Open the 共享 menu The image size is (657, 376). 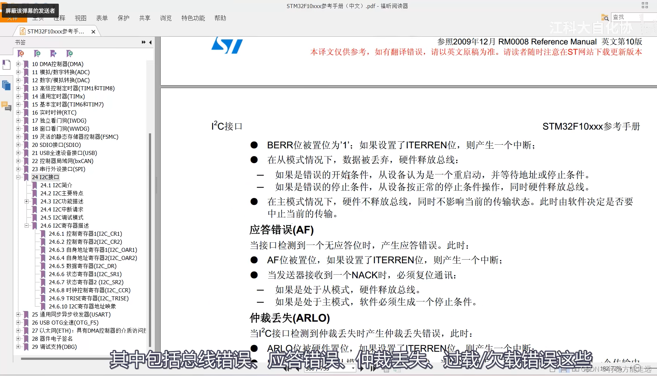145,18
